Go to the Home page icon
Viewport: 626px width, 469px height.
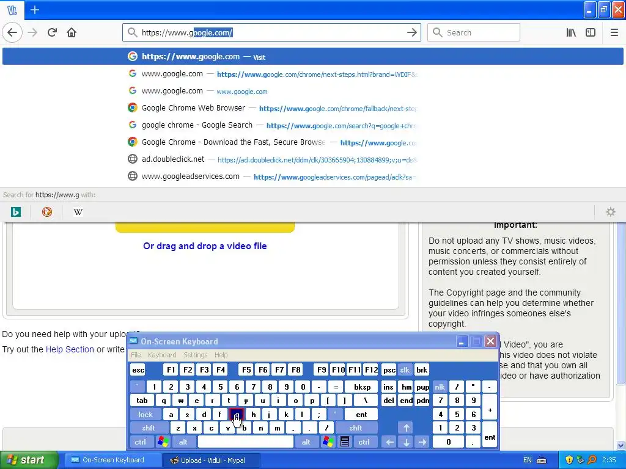coord(72,32)
